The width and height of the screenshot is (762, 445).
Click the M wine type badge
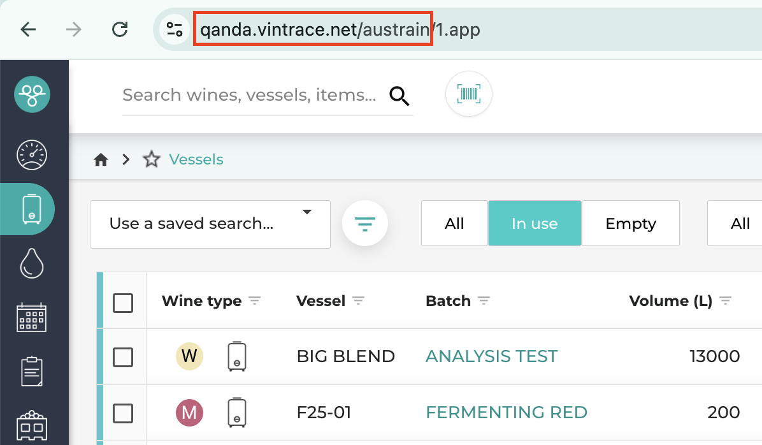189,413
